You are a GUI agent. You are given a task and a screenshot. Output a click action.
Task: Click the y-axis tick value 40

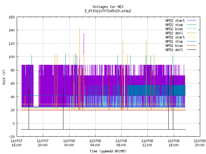13,97
